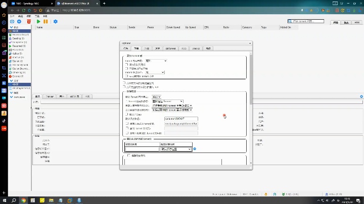Click the blue add watched folder icon

click(195, 149)
